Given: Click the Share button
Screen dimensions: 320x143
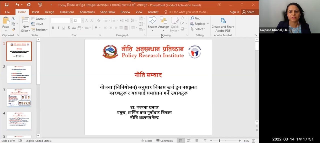Looking at the screenshot, I should pyautogui.click(x=248, y=12).
